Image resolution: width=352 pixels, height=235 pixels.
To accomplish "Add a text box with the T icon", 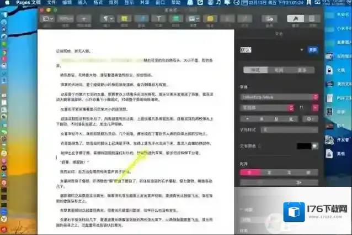I will pyautogui.click(x=158, y=19).
